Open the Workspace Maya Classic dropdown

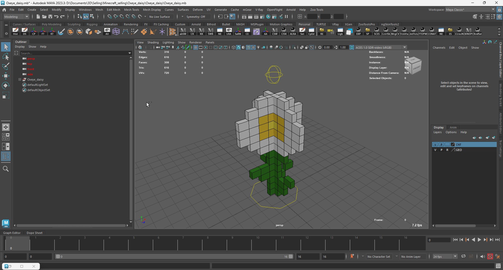(470, 9)
